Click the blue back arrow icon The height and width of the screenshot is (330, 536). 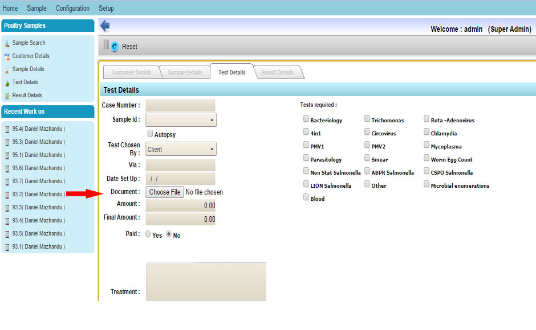(x=105, y=26)
